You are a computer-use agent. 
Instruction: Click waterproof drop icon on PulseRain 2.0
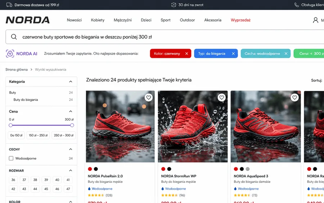pyautogui.click(x=89, y=189)
